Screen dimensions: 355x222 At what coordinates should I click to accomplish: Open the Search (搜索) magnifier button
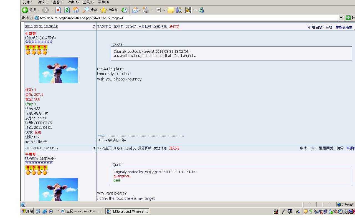coord(90,10)
